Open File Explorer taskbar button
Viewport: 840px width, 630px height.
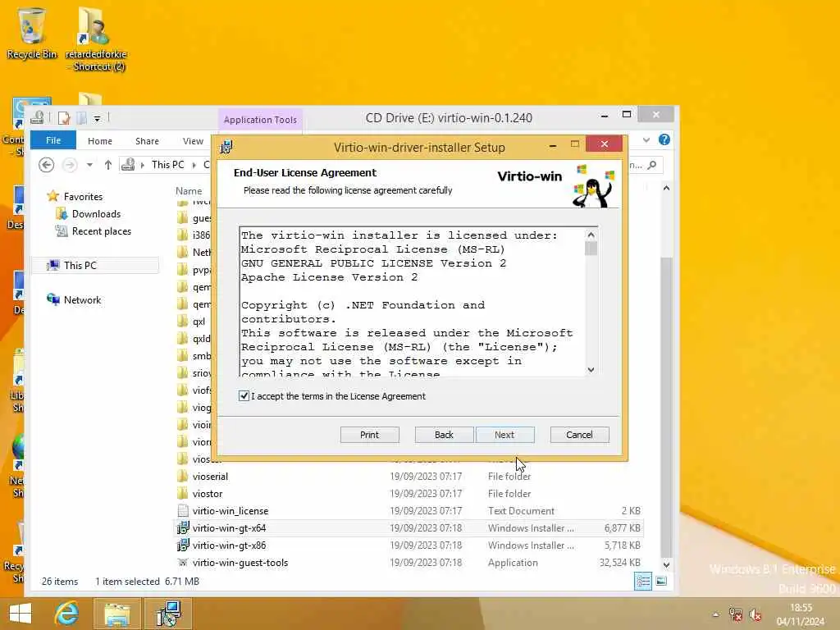(x=116, y=614)
